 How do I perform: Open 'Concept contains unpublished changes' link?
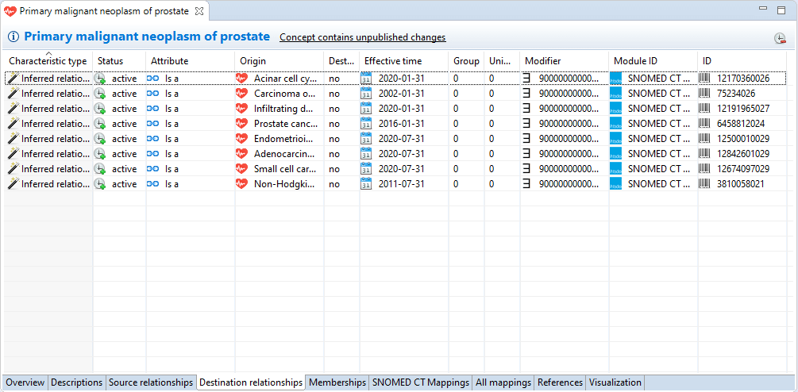(x=362, y=37)
